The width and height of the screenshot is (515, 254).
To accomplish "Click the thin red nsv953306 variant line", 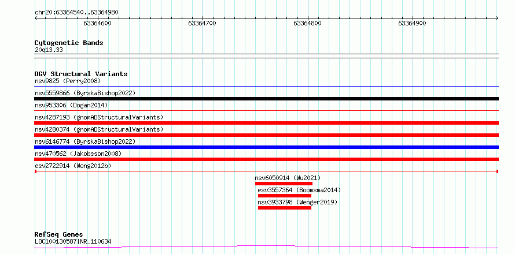I will pyautogui.click(x=266, y=111).
